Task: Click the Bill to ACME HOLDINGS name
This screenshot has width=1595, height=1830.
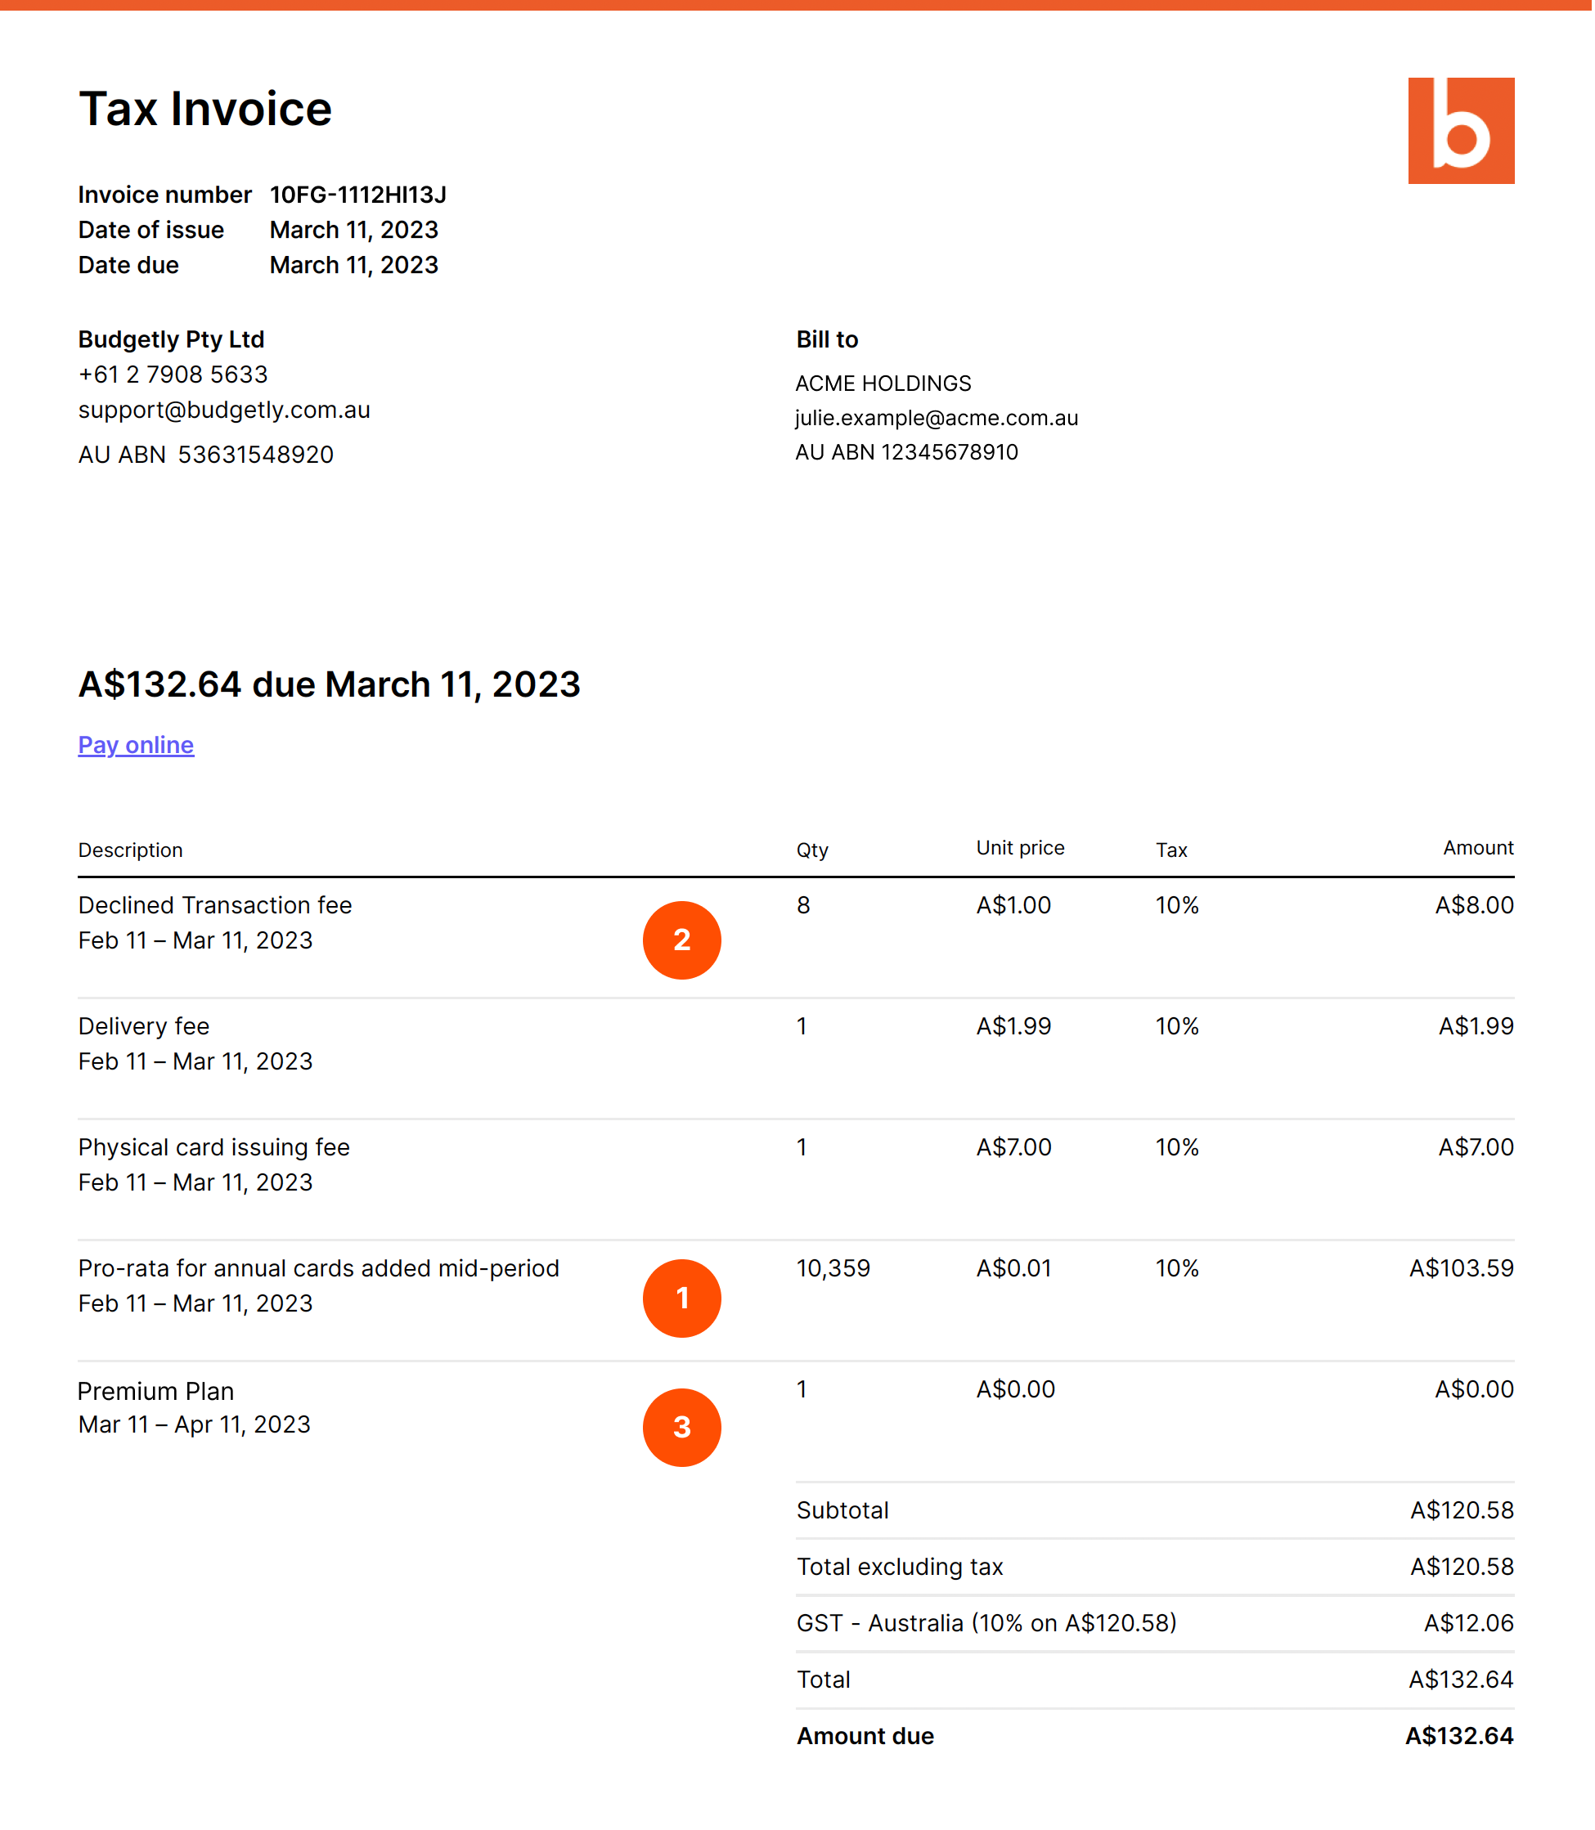Action: (x=884, y=383)
